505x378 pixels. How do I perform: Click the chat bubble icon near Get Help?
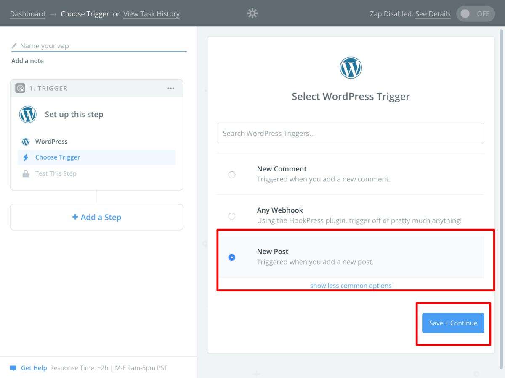click(13, 368)
